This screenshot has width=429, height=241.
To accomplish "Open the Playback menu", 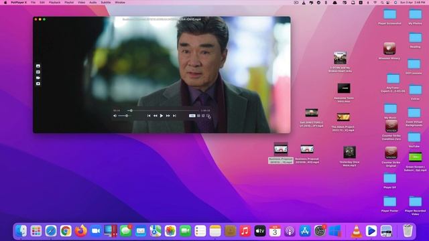I will coord(54,3).
